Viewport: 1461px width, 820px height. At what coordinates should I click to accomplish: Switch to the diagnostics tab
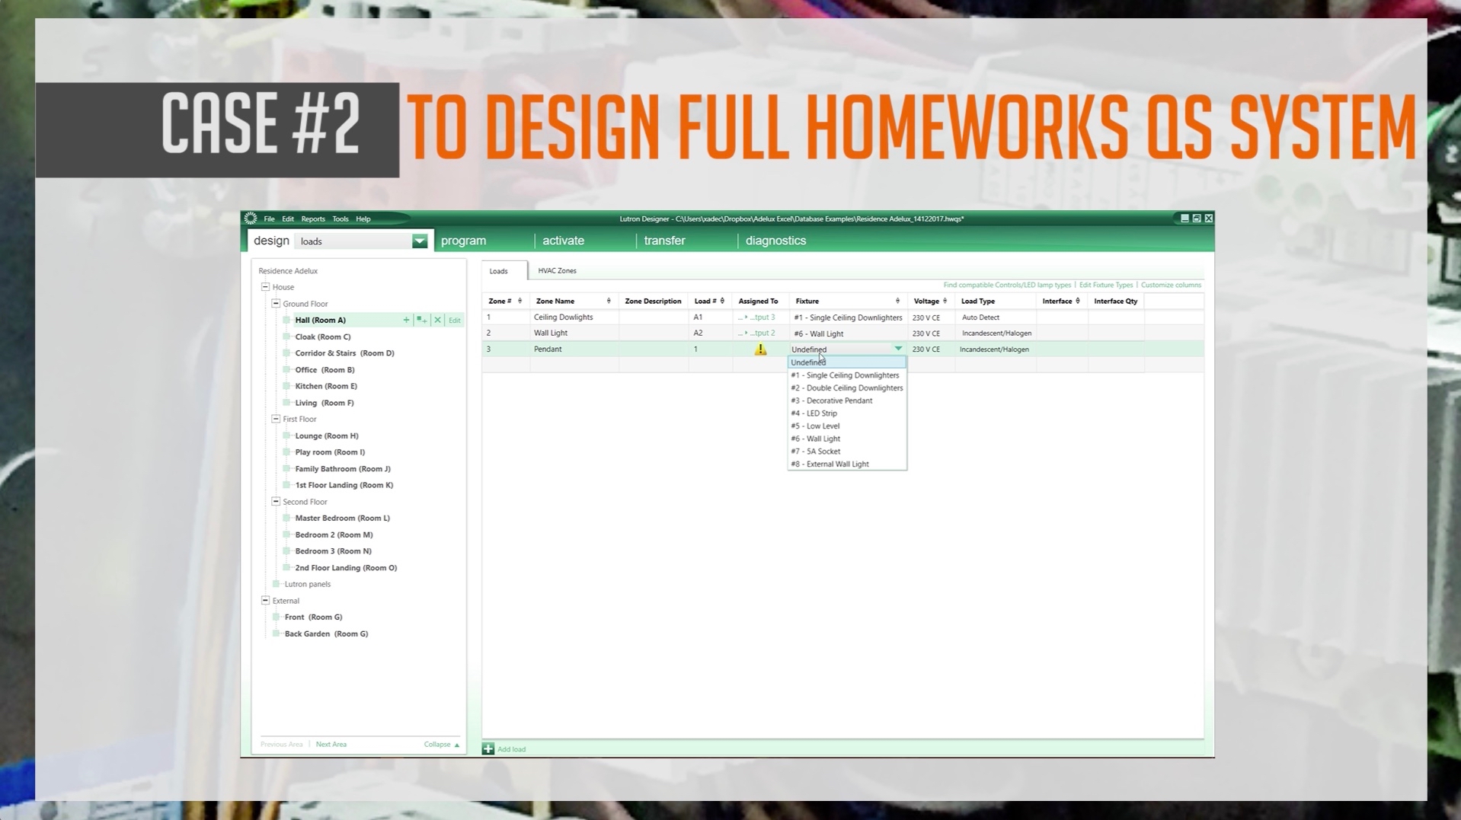point(775,241)
